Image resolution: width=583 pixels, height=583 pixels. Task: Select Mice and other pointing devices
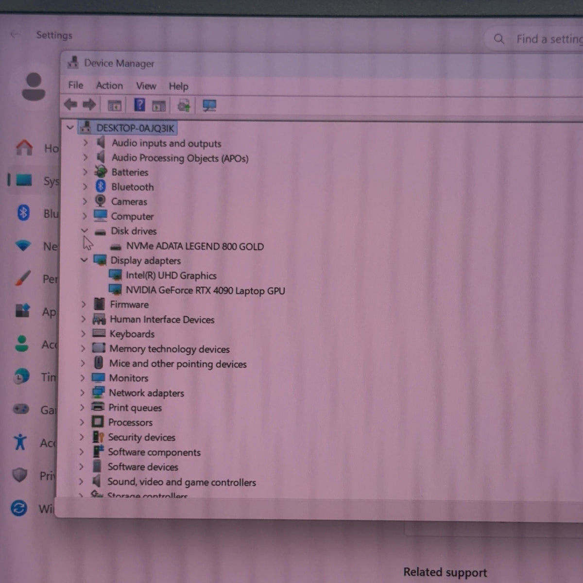pos(178,364)
